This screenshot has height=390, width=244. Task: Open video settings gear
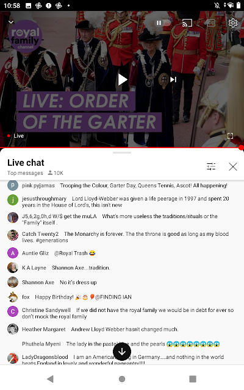coord(233,23)
